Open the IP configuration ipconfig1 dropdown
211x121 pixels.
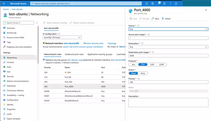click(x=62, y=37)
